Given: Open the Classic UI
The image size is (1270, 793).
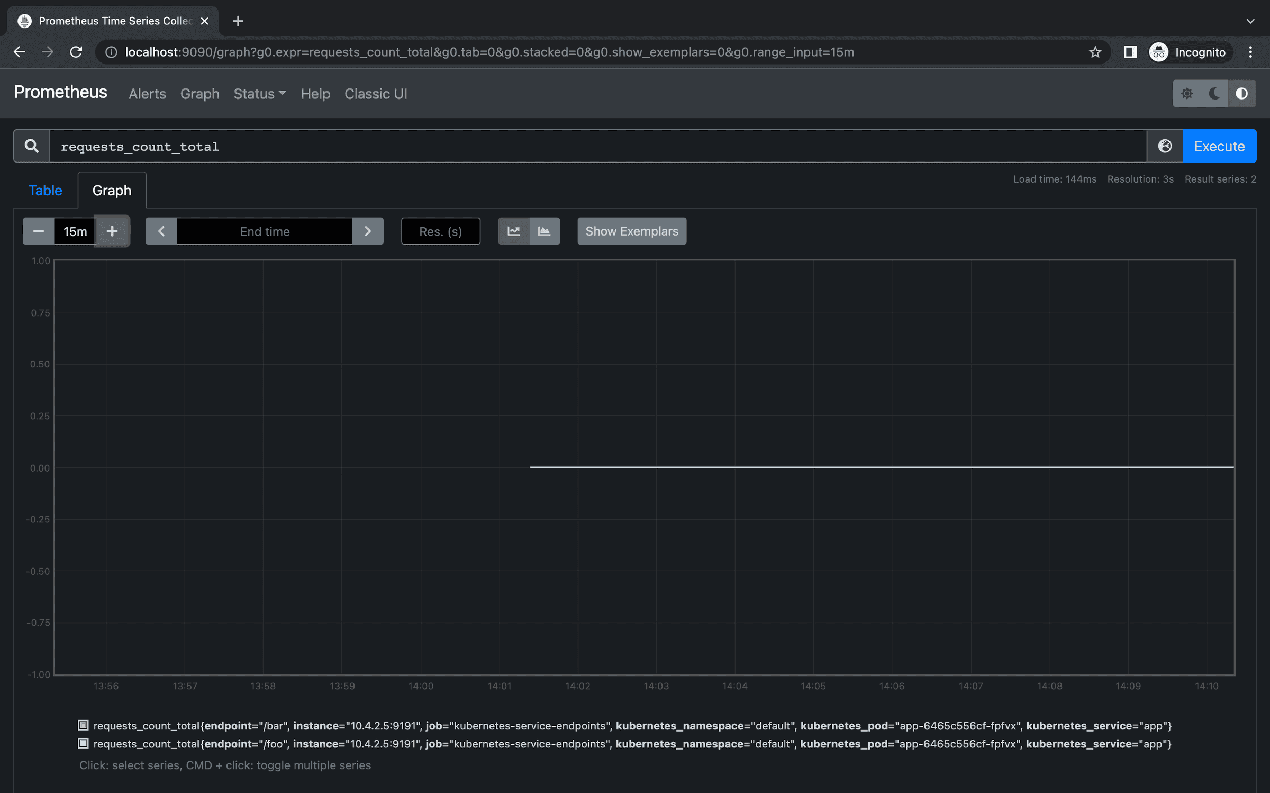Looking at the screenshot, I should click(x=376, y=93).
